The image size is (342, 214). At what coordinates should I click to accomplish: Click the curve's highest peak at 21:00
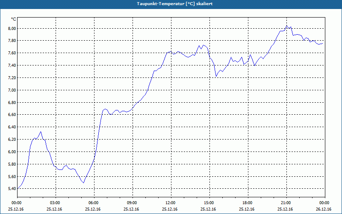coord(286,26)
